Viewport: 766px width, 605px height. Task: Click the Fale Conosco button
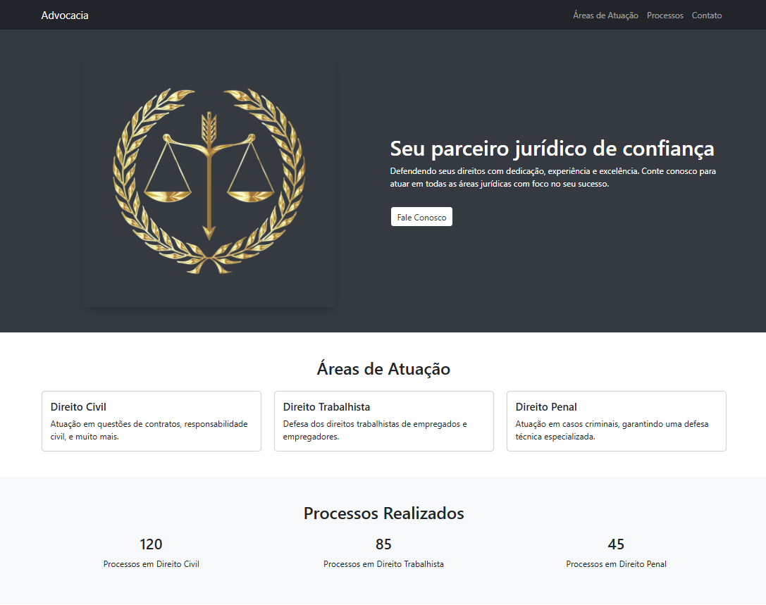[x=421, y=216]
